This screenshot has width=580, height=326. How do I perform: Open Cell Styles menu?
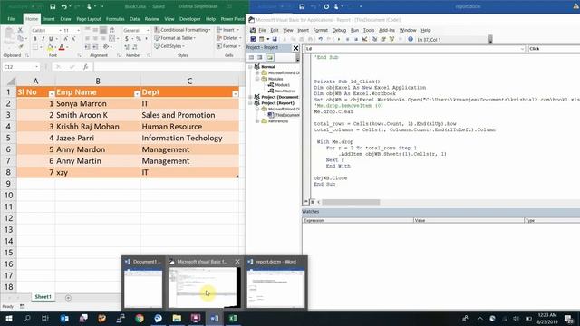169,46
